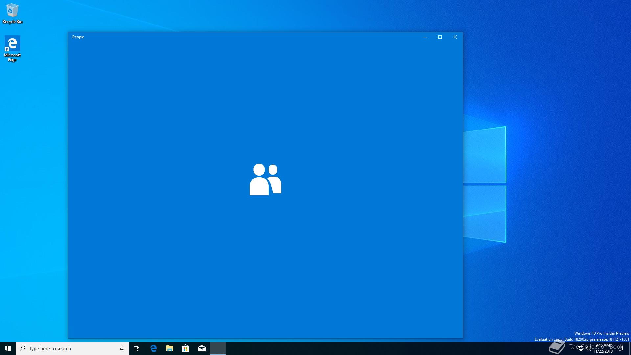Activate the search box microphone icon
The image size is (631, 355).
coord(122,348)
